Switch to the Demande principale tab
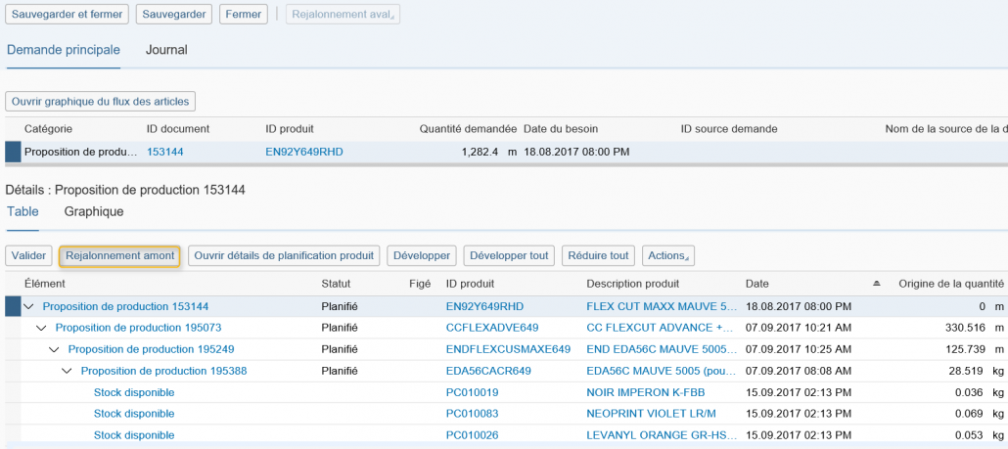This screenshot has height=449, width=1008. click(64, 50)
